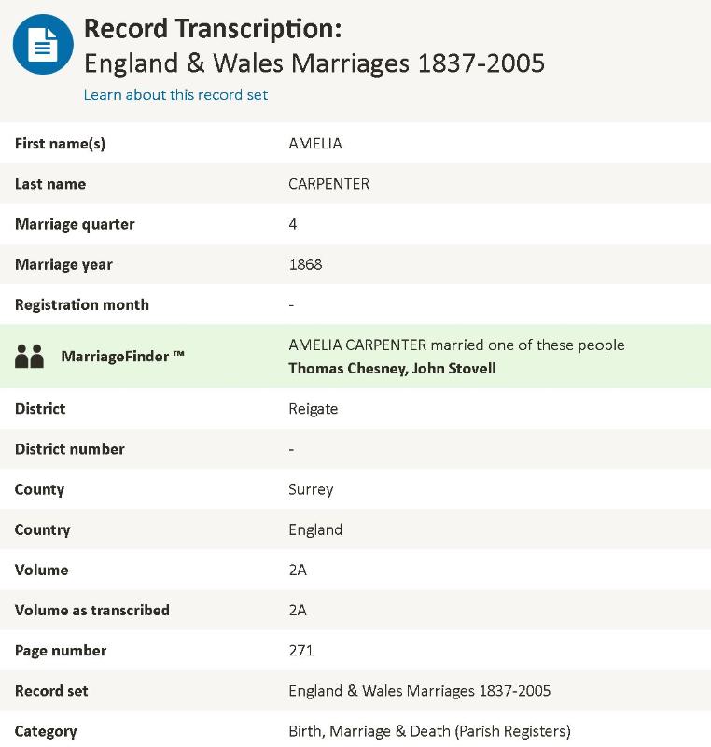Click the Record Transcription heading
This screenshot has height=747, width=711.
[x=213, y=29]
